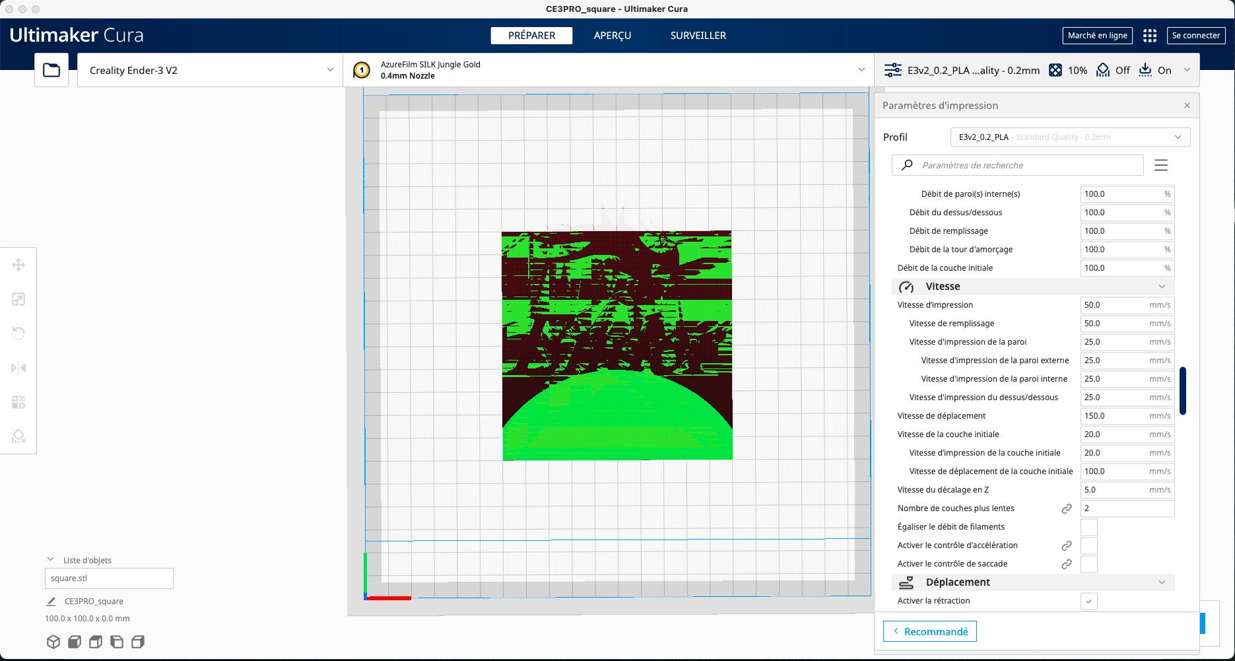
Task: Edit Vitesse d'impression de la paroi externe field
Action: [x=1127, y=361]
